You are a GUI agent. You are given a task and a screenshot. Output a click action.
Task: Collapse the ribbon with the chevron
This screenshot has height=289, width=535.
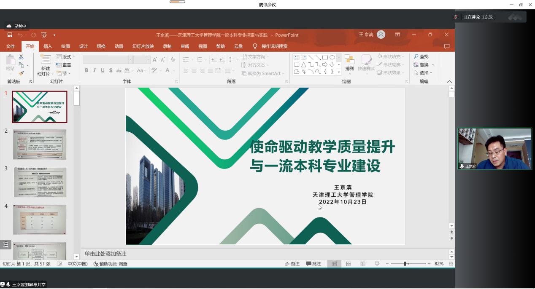(449, 82)
